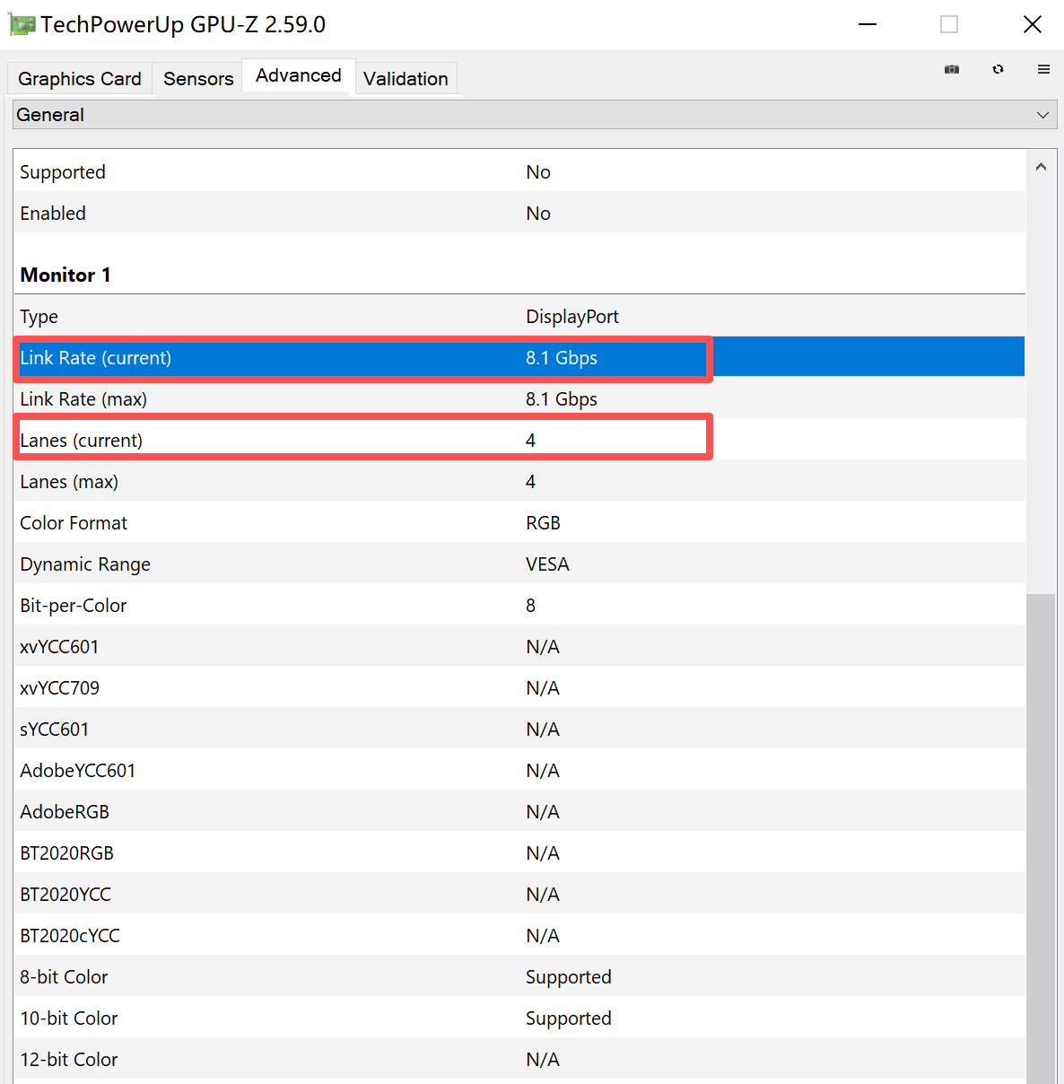
Task: Minimize the GPU-Z window
Action: [x=868, y=24]
